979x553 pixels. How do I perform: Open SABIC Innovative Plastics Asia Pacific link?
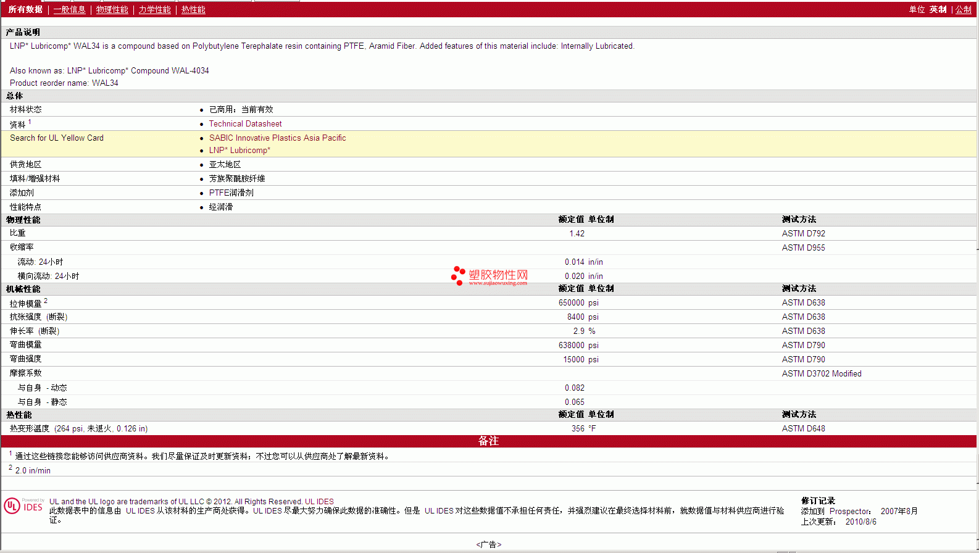pos(277,138)
